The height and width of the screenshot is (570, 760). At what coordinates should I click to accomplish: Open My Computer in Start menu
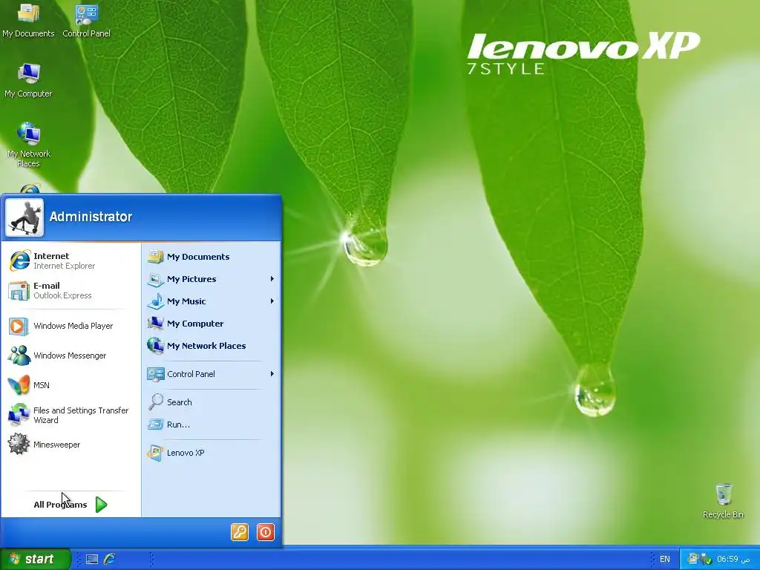[211, 324]
